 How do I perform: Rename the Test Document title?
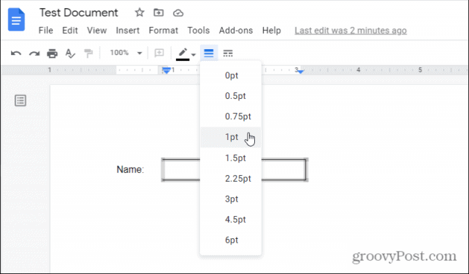point(78,12)
